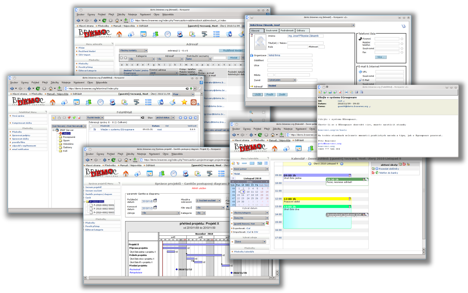Click the red X delete icon in mail message window
The image size is (468, 293).
[x=340, y=92]
